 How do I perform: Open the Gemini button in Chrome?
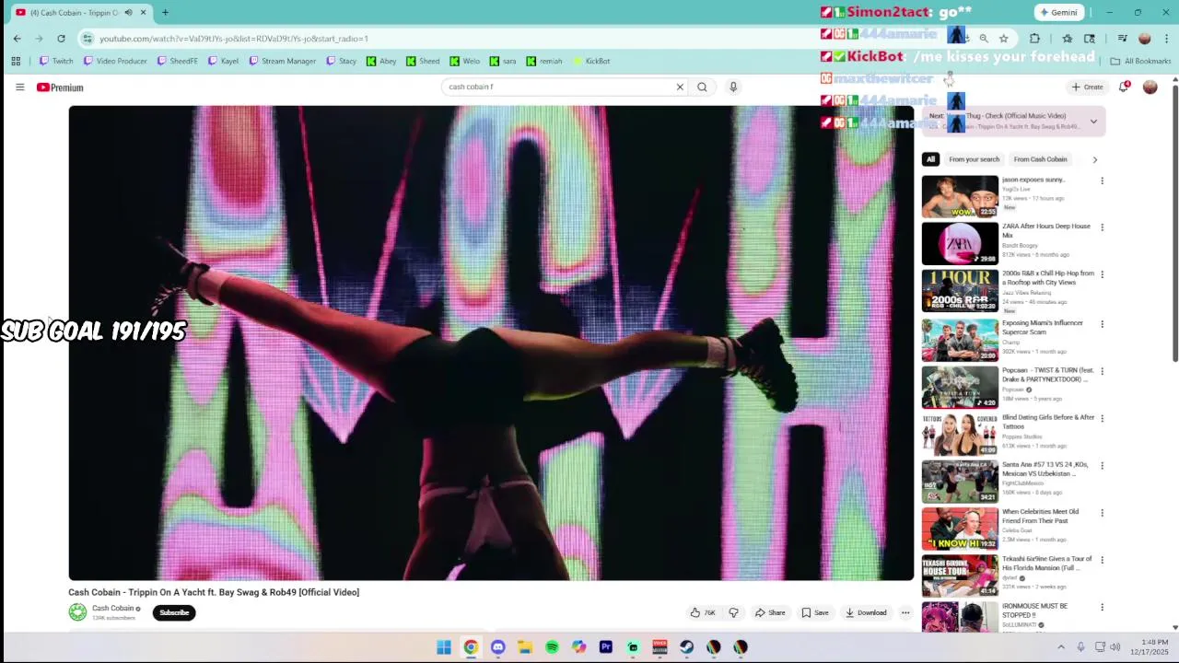pos(1058,12)
